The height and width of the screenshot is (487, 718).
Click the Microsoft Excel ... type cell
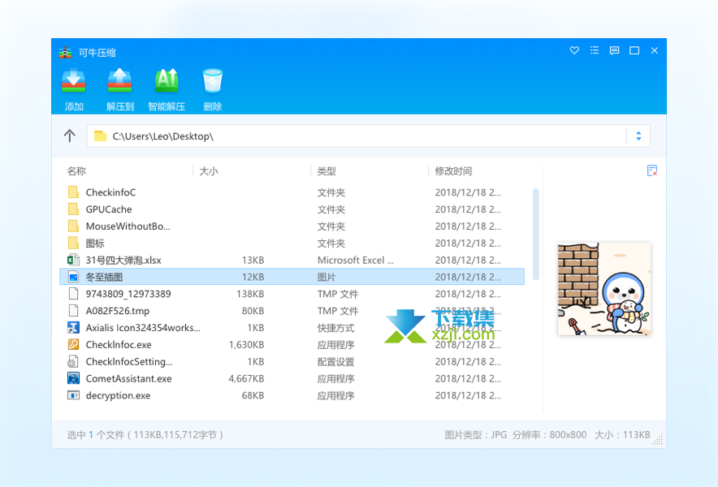356,260
